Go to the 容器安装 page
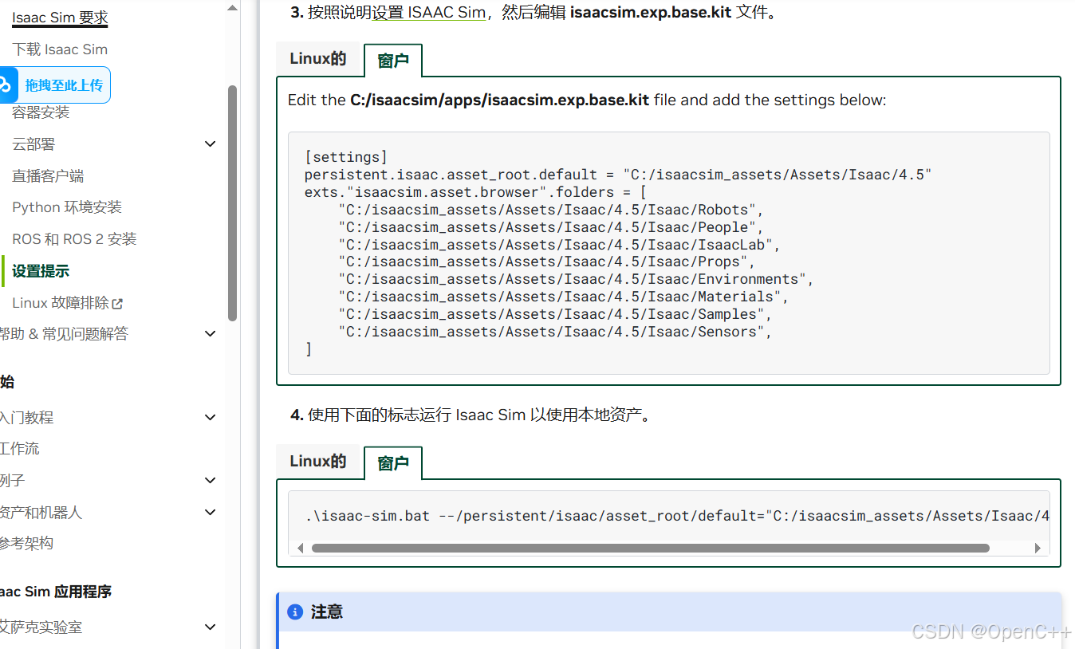The image size is (1075, 649). 41,112
